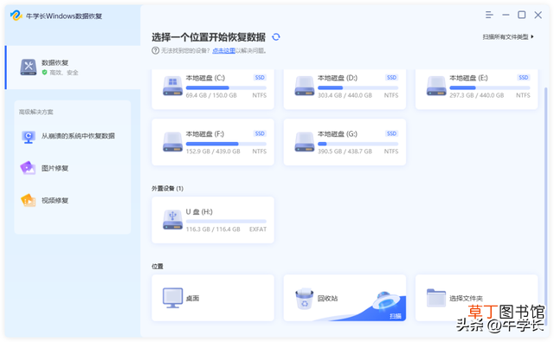
Task: Choose the 本地磁盘 (D:) label
Action: click(x=338, y=78)
